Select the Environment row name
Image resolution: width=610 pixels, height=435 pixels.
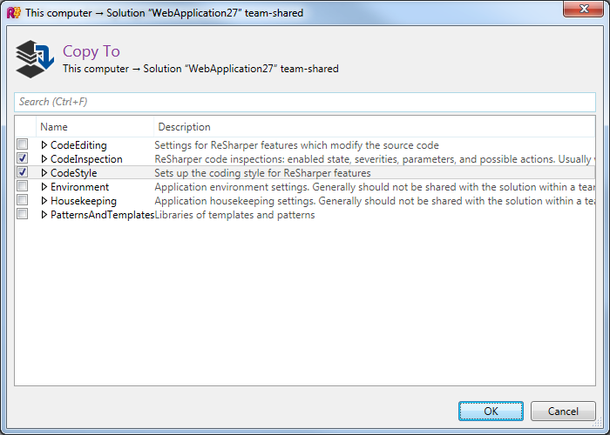pyautogui.click(x=80, y=187)
